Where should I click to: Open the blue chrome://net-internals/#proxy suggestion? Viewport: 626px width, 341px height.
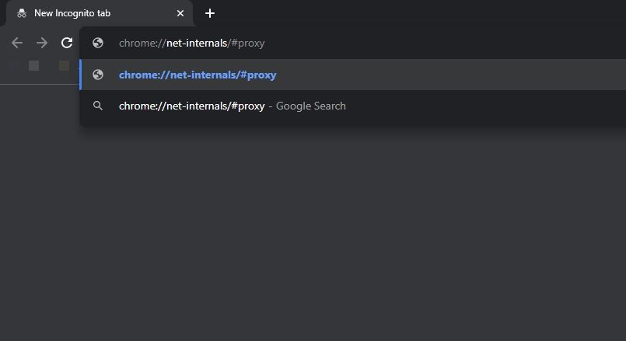click(198, 75)
